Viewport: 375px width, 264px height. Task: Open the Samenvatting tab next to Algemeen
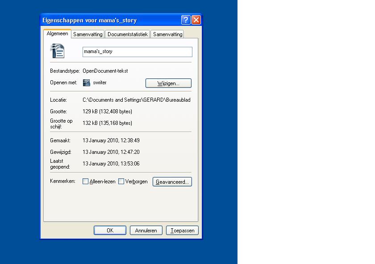87,34
